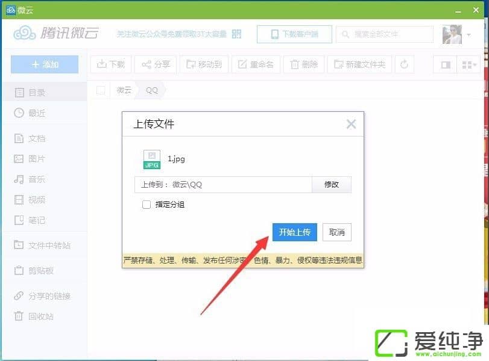Tick the select-all checkbox beside 微云
Image resolution: width=489 pixels, height=361 pixels.
(101, 90)
